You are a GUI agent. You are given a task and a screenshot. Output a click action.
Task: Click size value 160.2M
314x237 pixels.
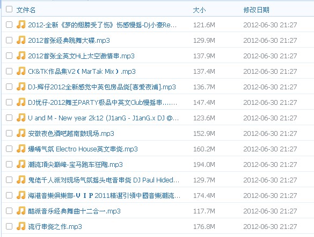click(204, 149)
